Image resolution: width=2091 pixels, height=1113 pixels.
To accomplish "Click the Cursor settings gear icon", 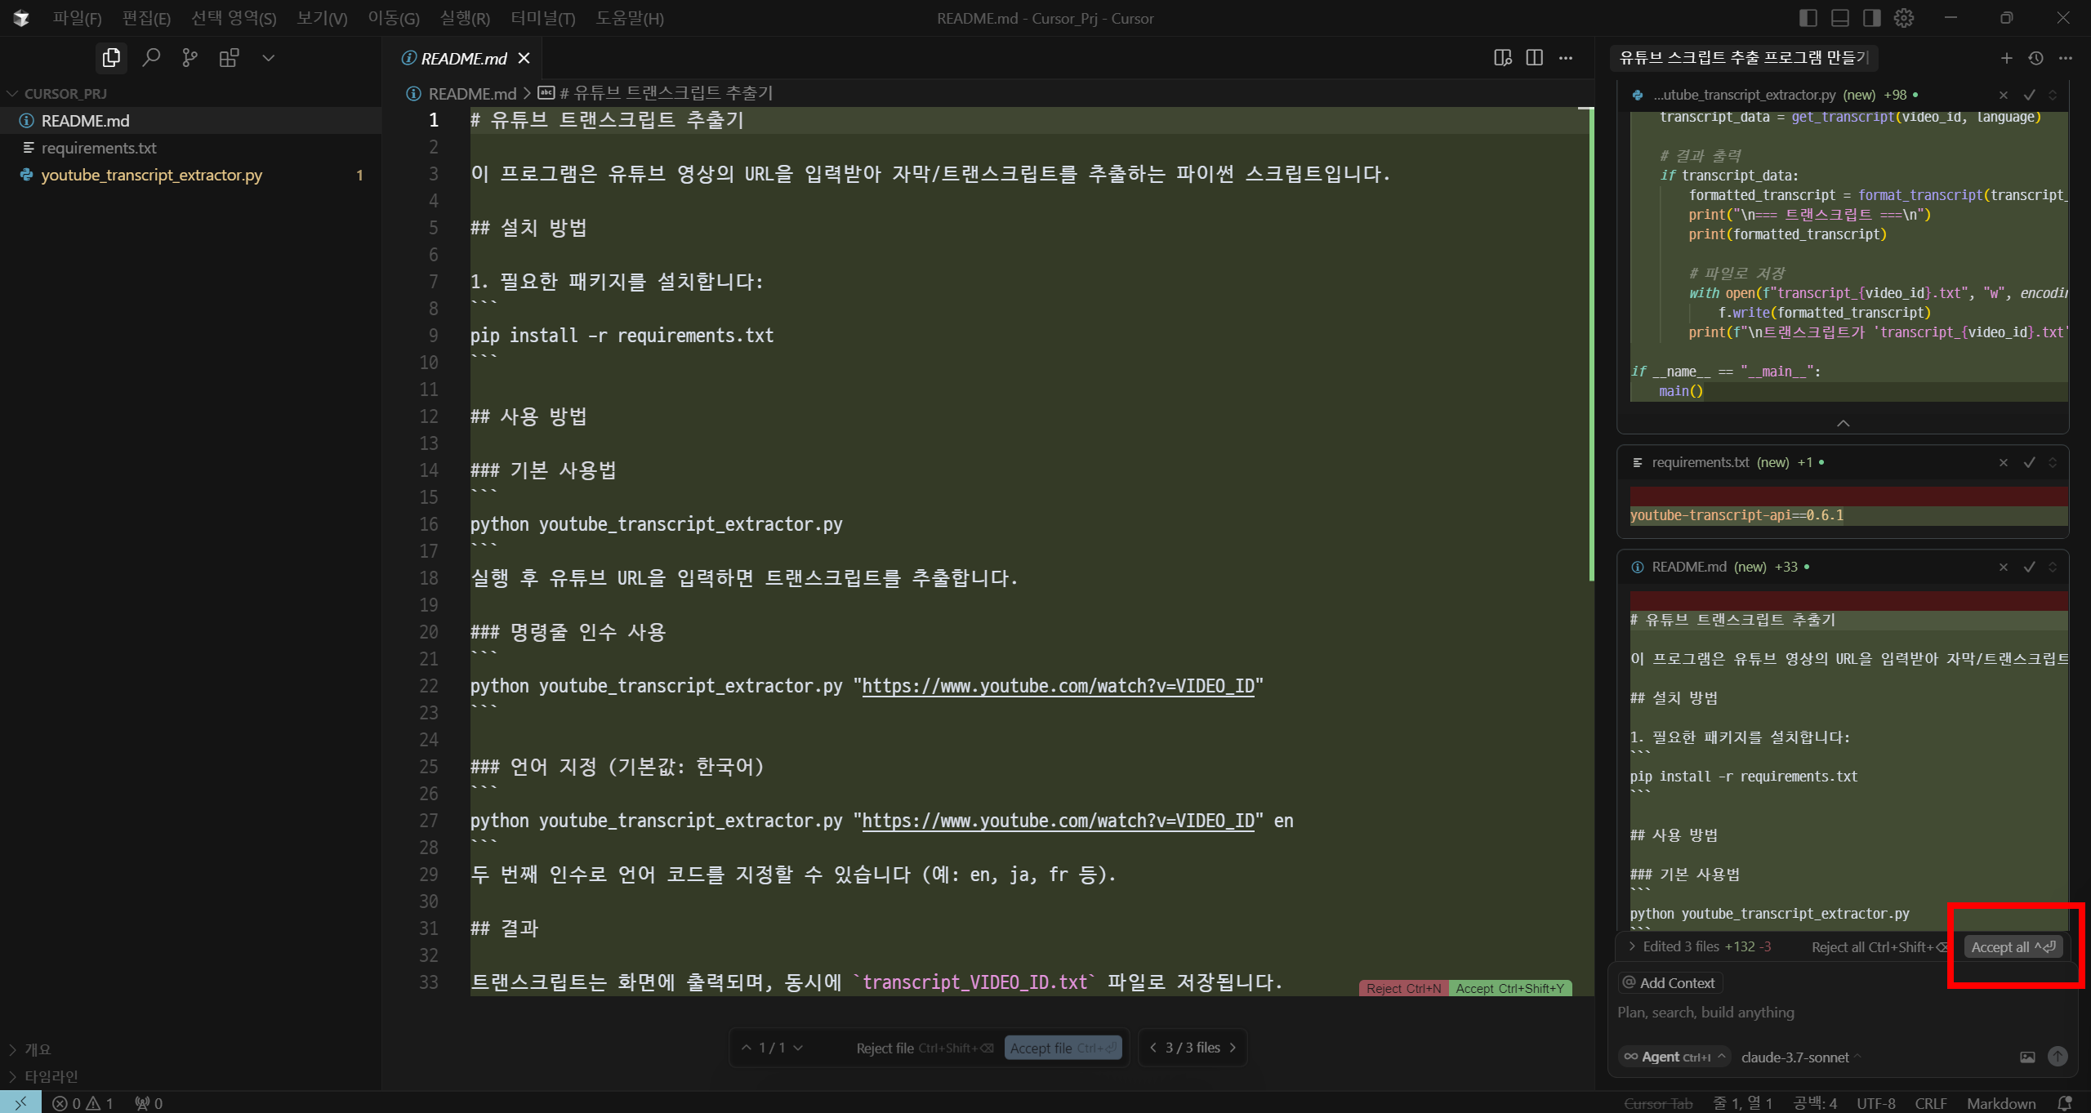I will 1904,18.
